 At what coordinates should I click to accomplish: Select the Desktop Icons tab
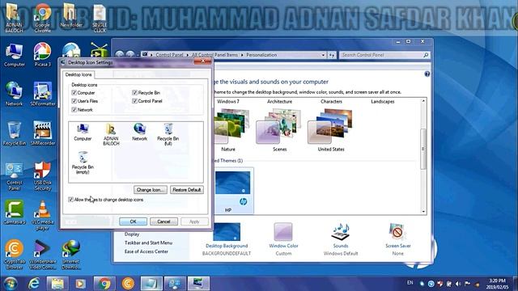pyautogui.click(x=79, y=74)
